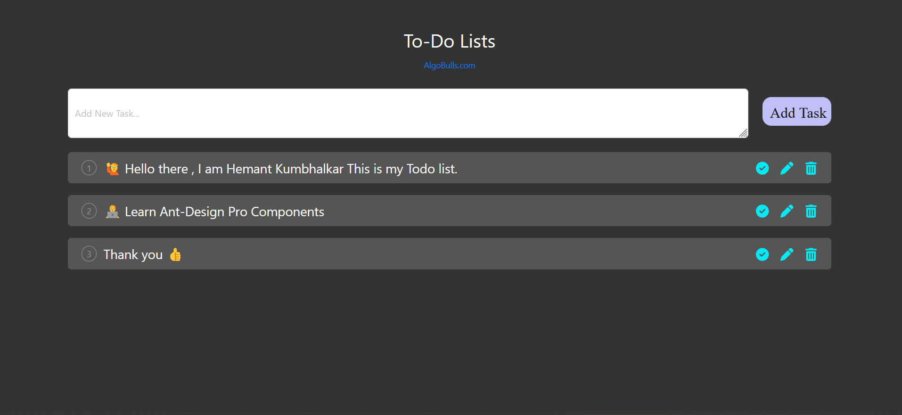The height and width of the screenshot is (415, 902).
Task: Select the numbered badge on the third task
Action: (89, 253)
